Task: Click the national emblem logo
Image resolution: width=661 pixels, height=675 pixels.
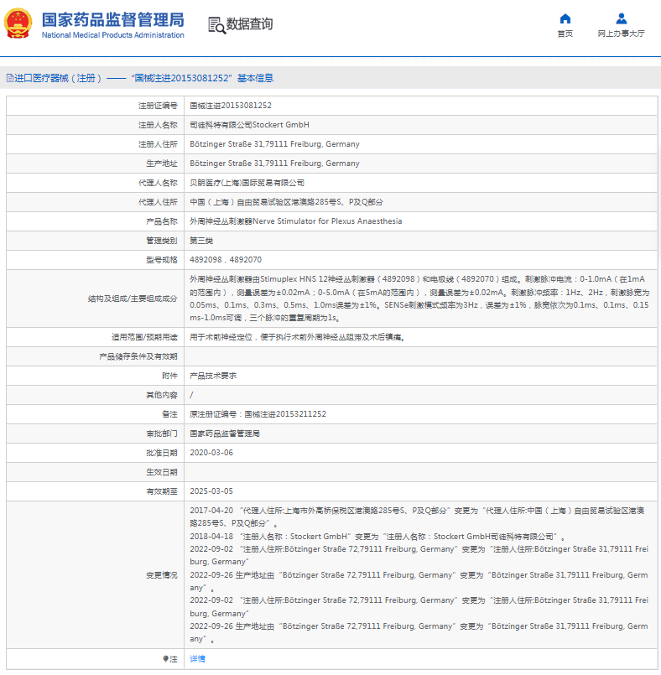Action: (18, 24)
